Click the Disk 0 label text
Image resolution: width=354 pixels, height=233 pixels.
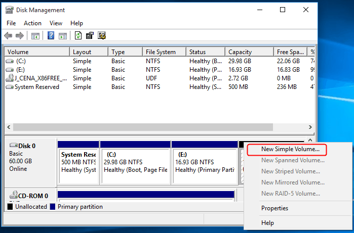(27, 146)
